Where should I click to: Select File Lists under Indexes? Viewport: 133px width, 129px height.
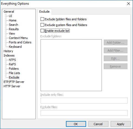(x=14, y=73)
